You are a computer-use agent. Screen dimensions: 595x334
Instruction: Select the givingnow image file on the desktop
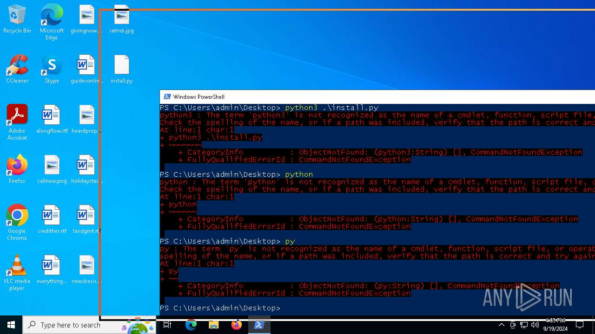coord(86,19)
